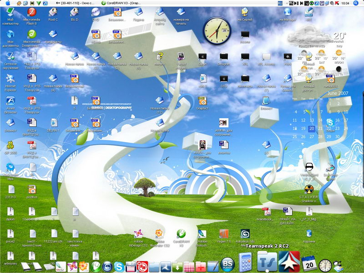Open the blue search icon in the top-right corner
This screenshot has height=273, width=364.
tap(356, 3)
